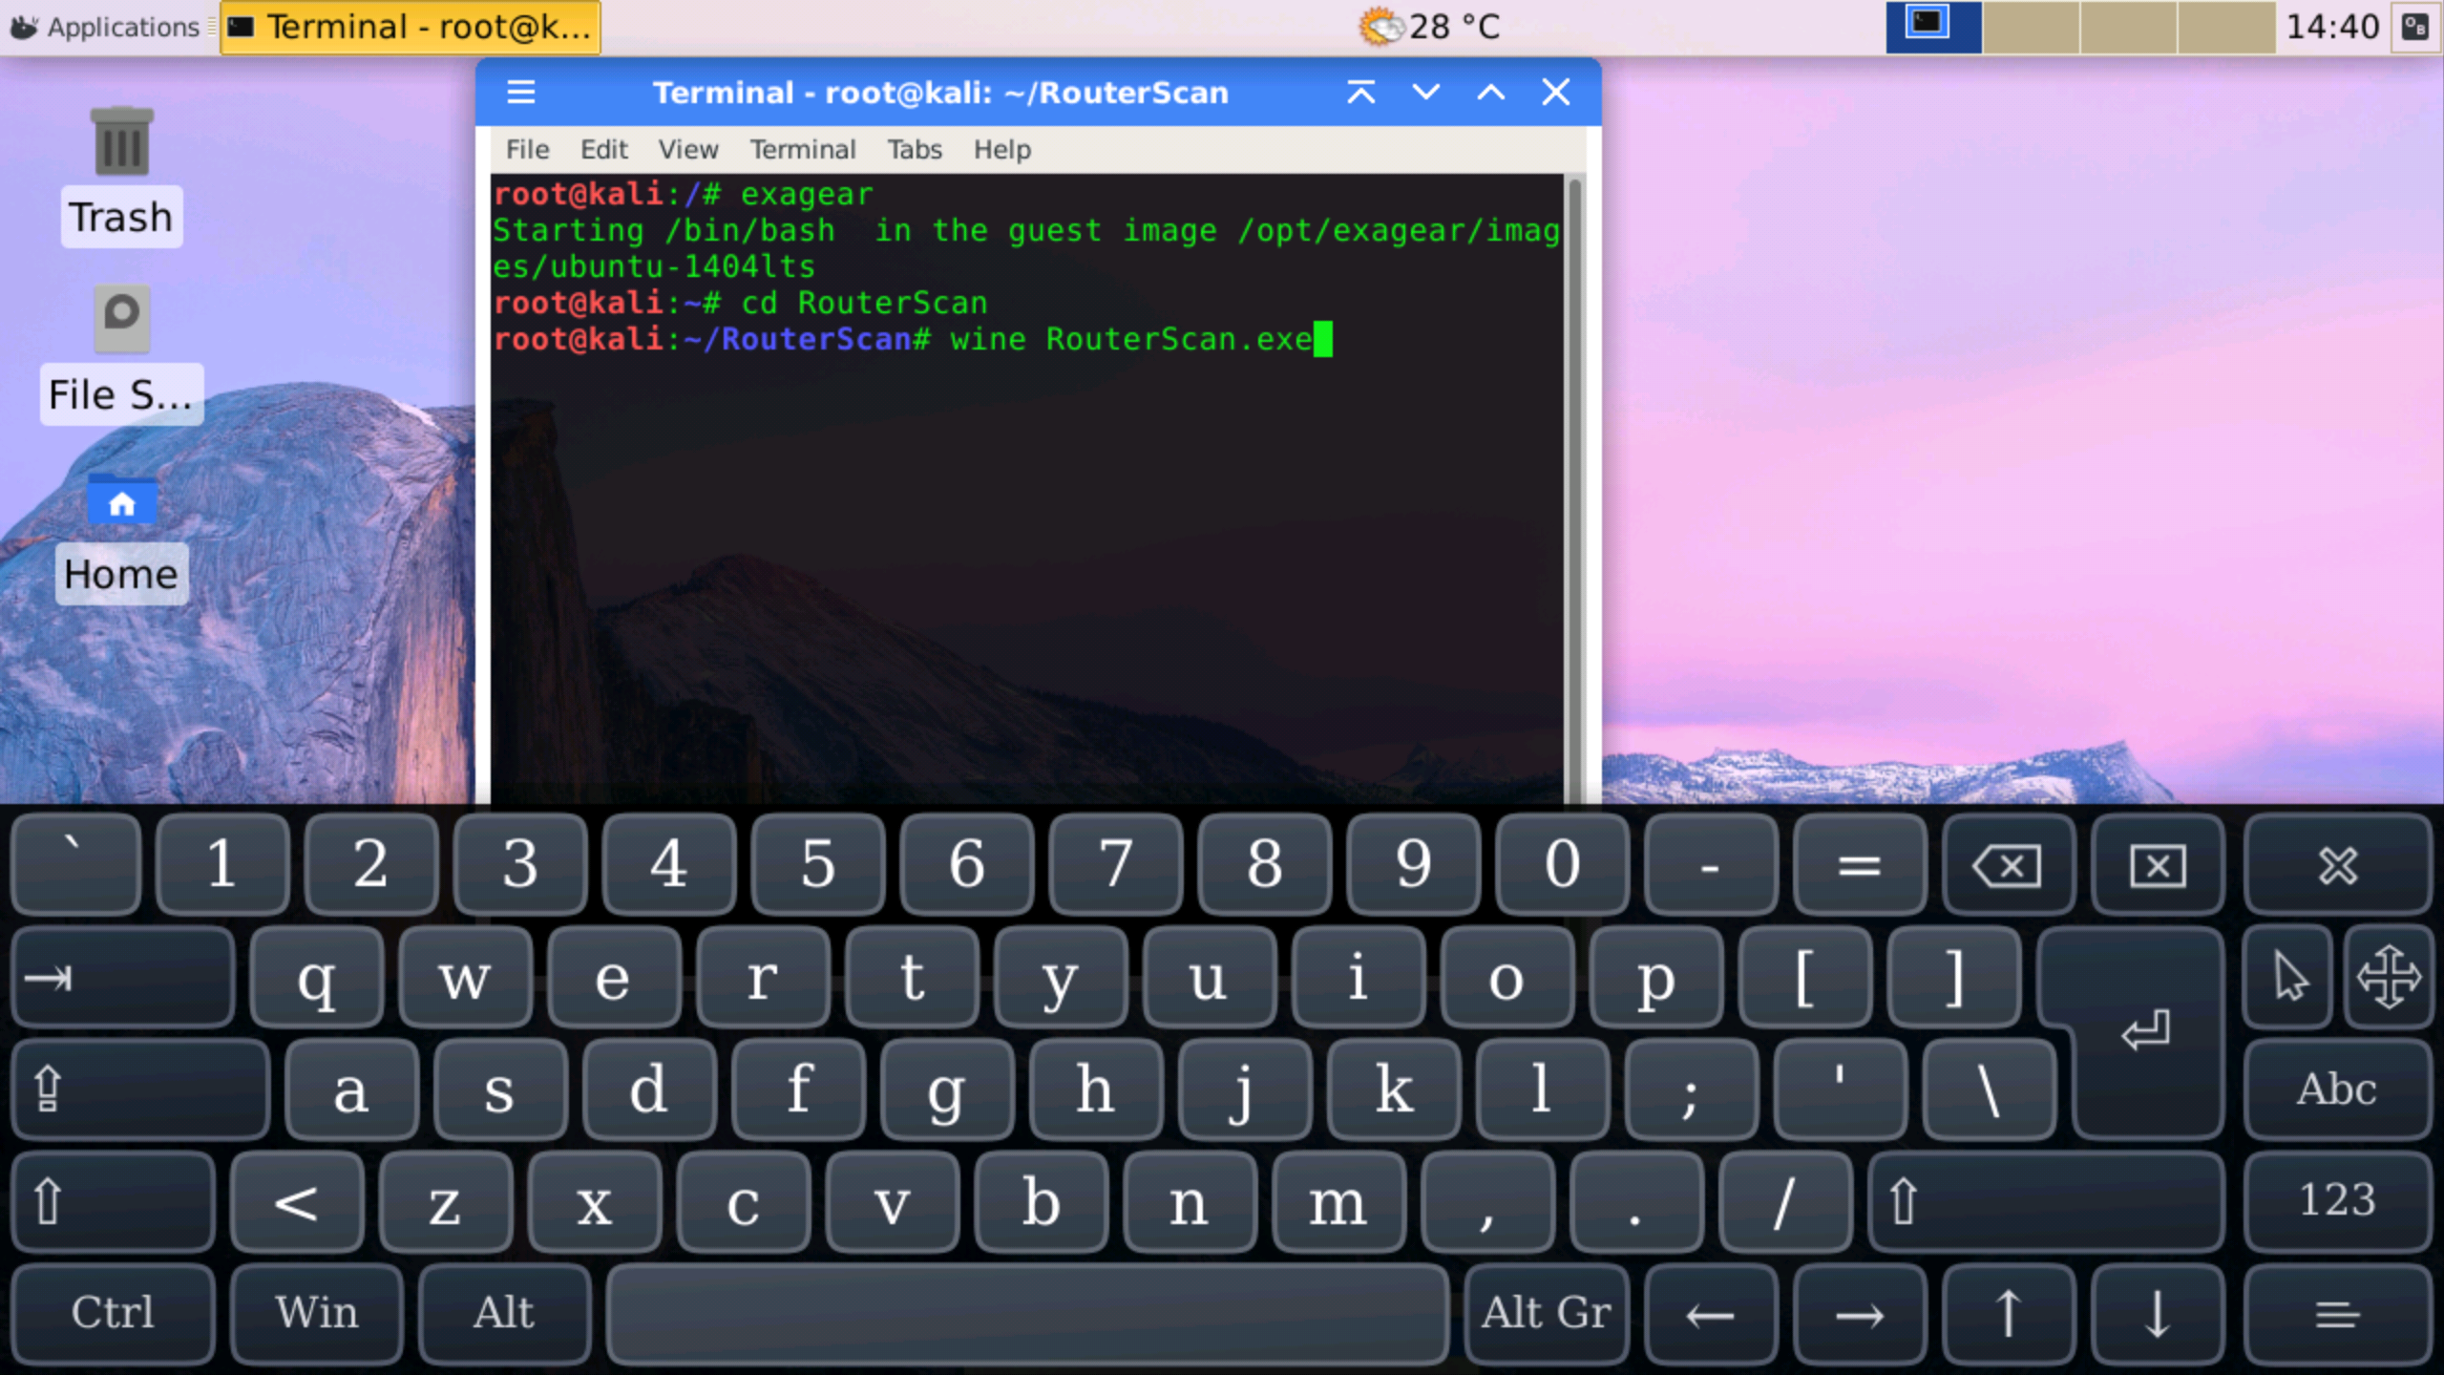The width and height of the screenshot is (2444, 1375).
Task: Click the mouse pointer mode keyboard icon
Action: [2288, 977]
